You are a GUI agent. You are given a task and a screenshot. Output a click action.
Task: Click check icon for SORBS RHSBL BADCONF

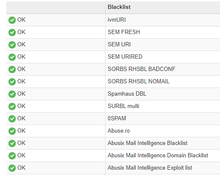click(x=12, y=69)
